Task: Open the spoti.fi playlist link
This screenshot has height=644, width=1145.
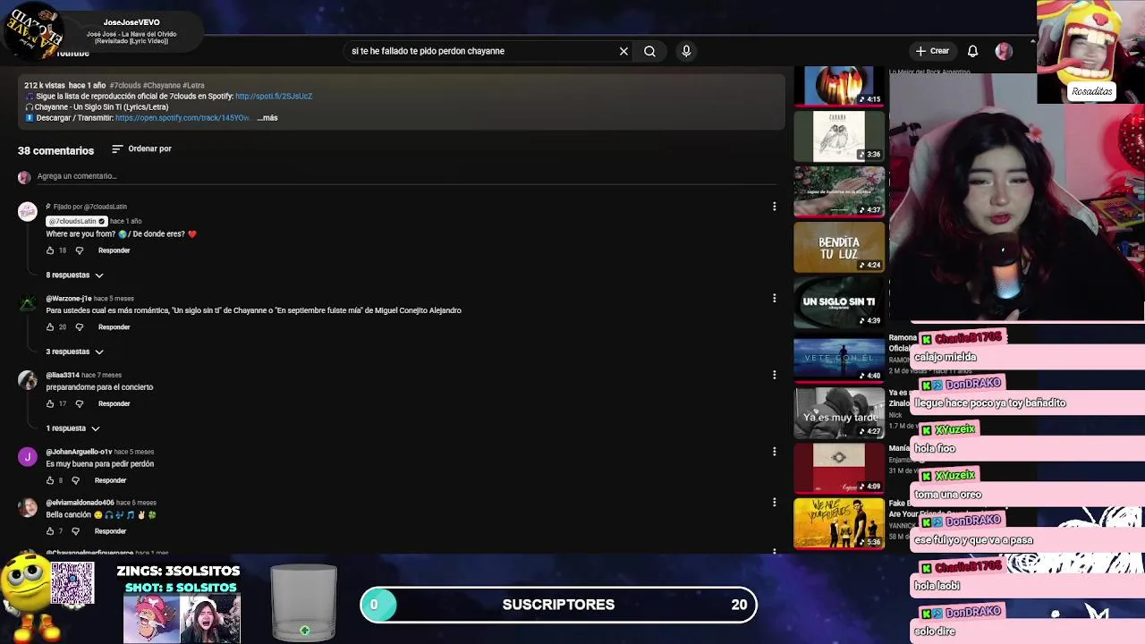Action: coord(274,97)
